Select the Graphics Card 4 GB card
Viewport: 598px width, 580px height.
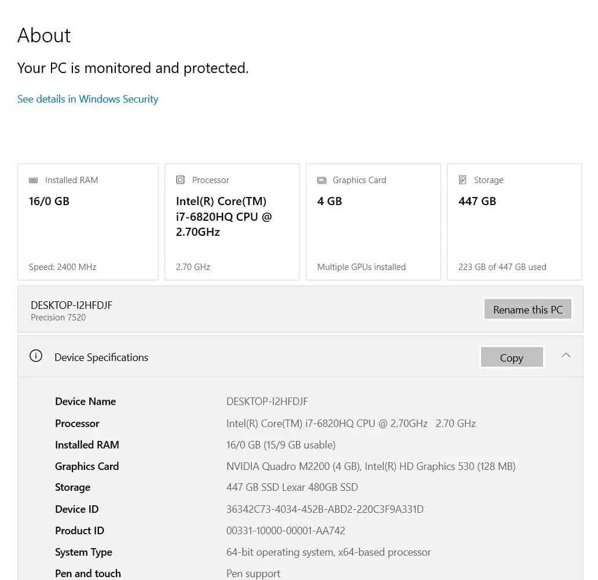[373, 222]
